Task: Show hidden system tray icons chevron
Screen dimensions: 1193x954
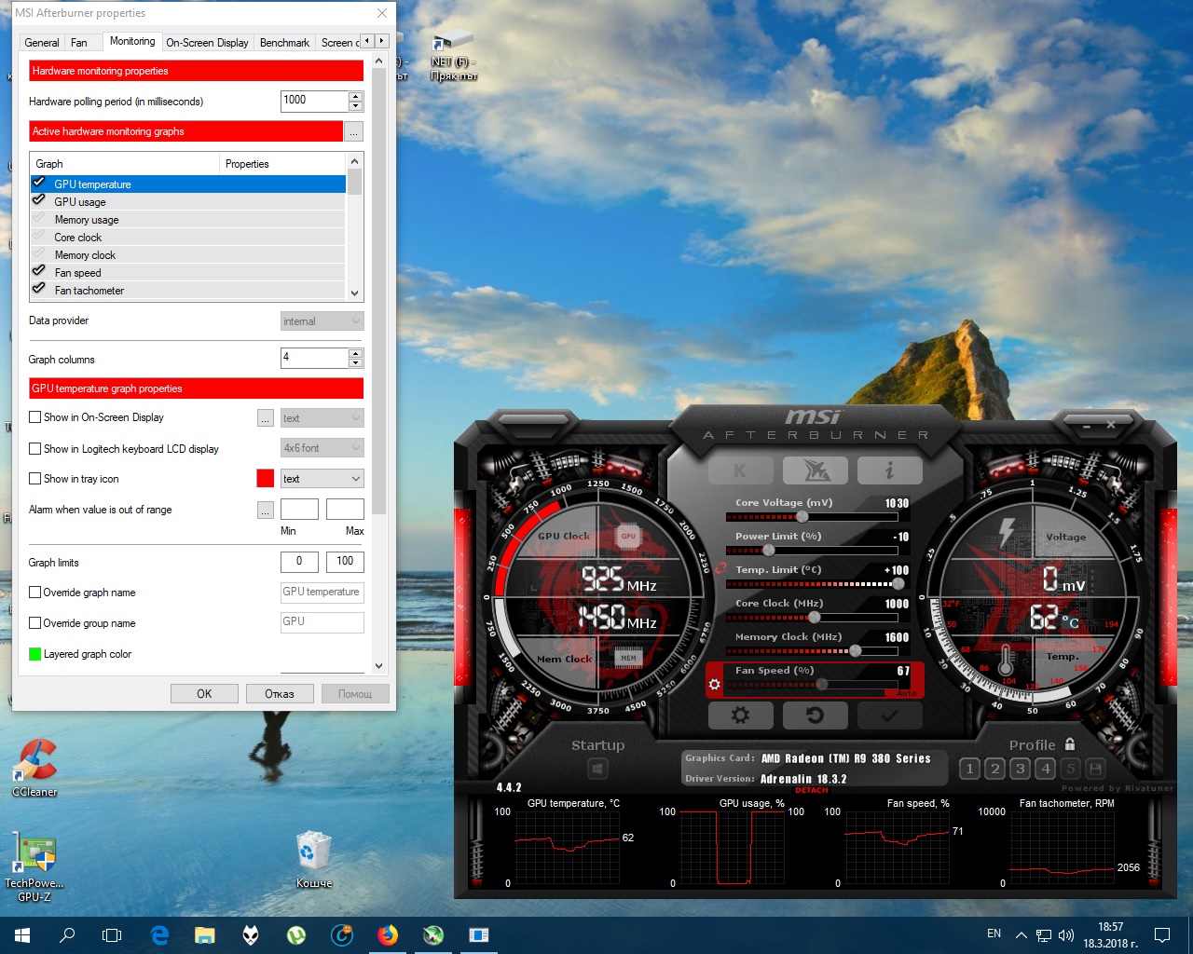Action: click(x=1021, y=934)
